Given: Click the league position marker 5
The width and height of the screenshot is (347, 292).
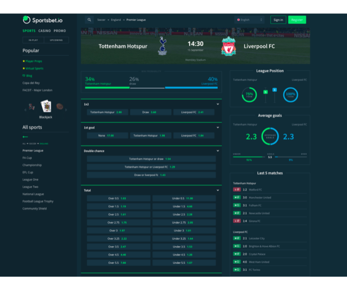Looking at the screenshot, I should point(266,92).
